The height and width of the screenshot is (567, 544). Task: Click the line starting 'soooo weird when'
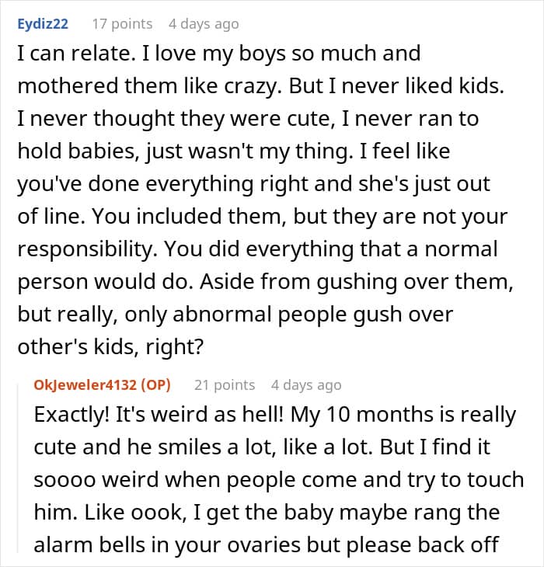pyautogui.click(x=279, y=480)
